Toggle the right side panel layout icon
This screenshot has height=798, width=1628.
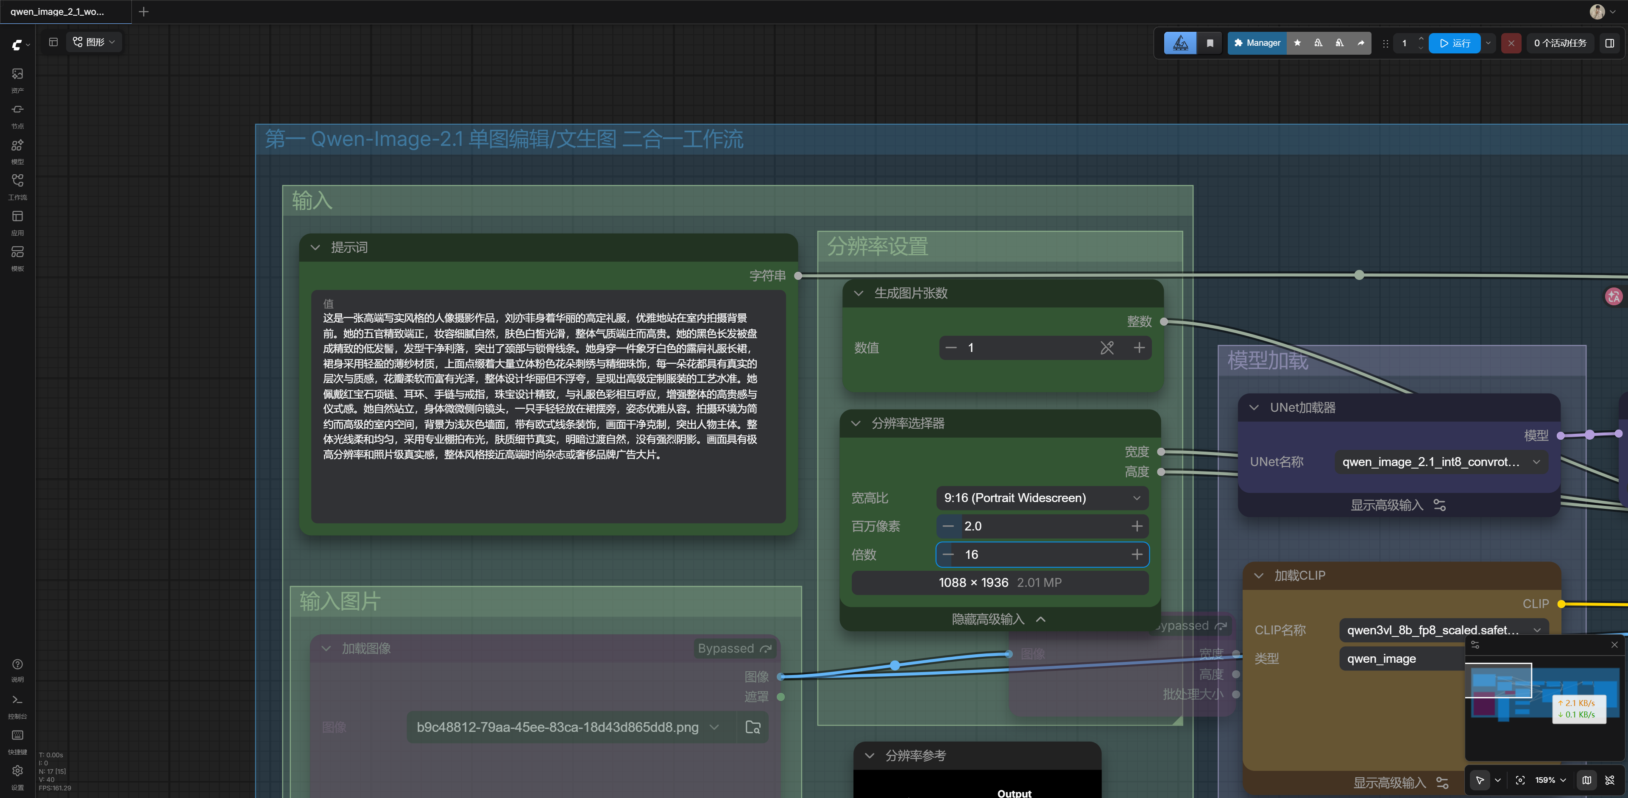(x=1609, y=43)
